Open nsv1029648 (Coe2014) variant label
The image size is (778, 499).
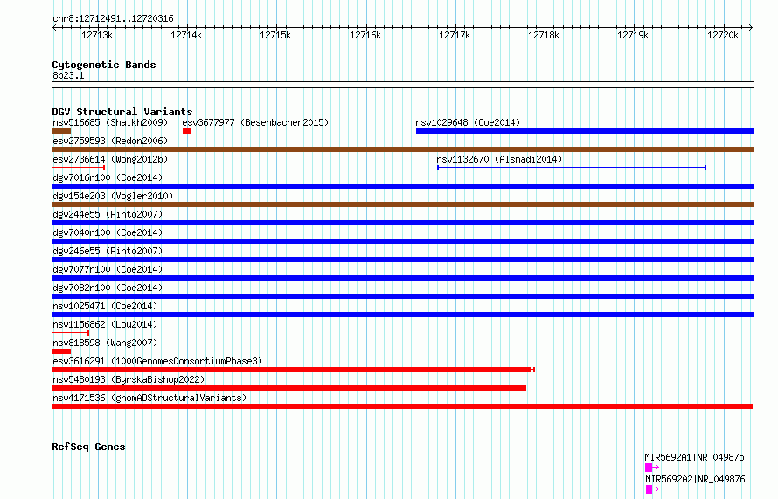(468, 122)
